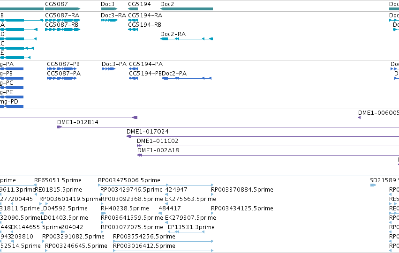This screenshot has height=253, width=399.
Task: Select transcript CG5087-RA glyph
Action: [x=63, y=20]
